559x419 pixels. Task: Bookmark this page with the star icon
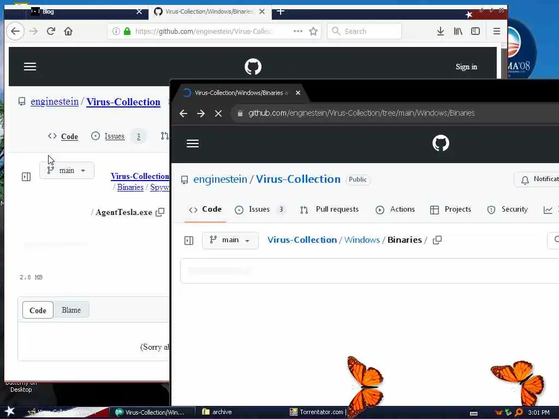coord(313,31)
